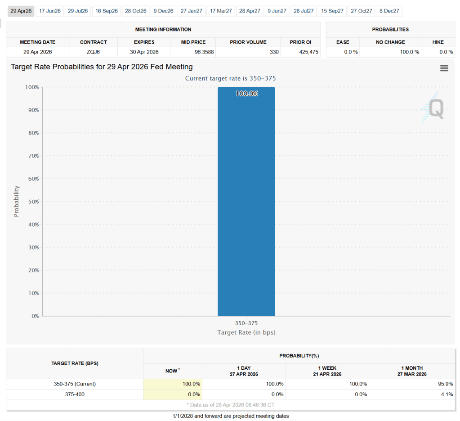Click the ZQJ6 contract cell

pos(93,52)
